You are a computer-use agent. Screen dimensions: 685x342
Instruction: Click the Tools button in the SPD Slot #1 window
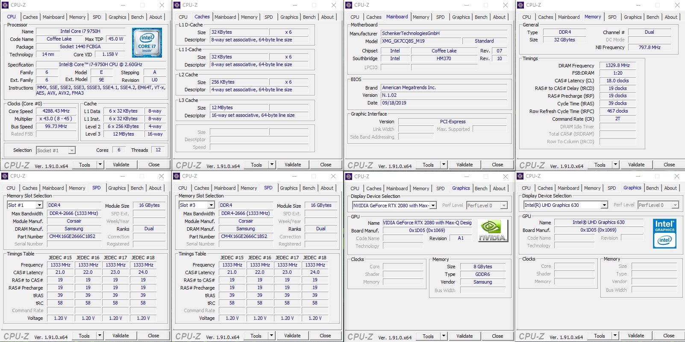tap(84, 336)
